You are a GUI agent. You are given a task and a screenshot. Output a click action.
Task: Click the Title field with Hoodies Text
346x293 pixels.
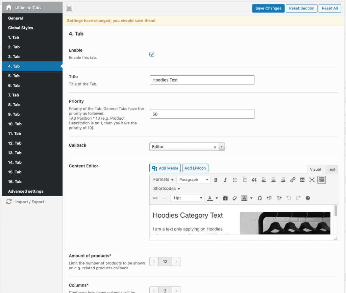[x=202, y=80]
